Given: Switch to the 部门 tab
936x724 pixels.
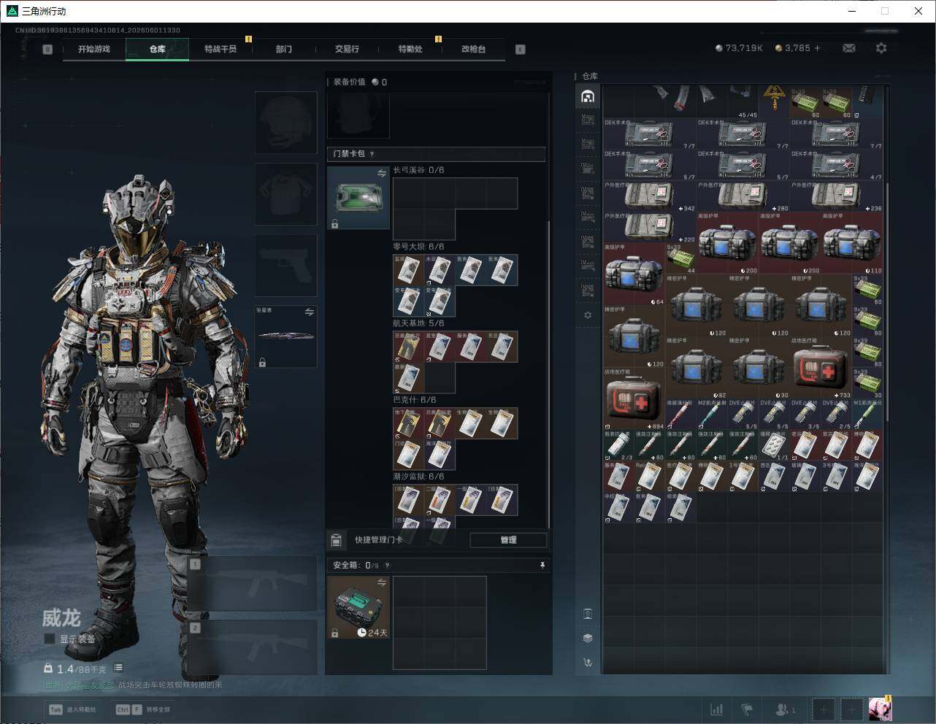Looking at the screenshot, I should pos(283,49).
